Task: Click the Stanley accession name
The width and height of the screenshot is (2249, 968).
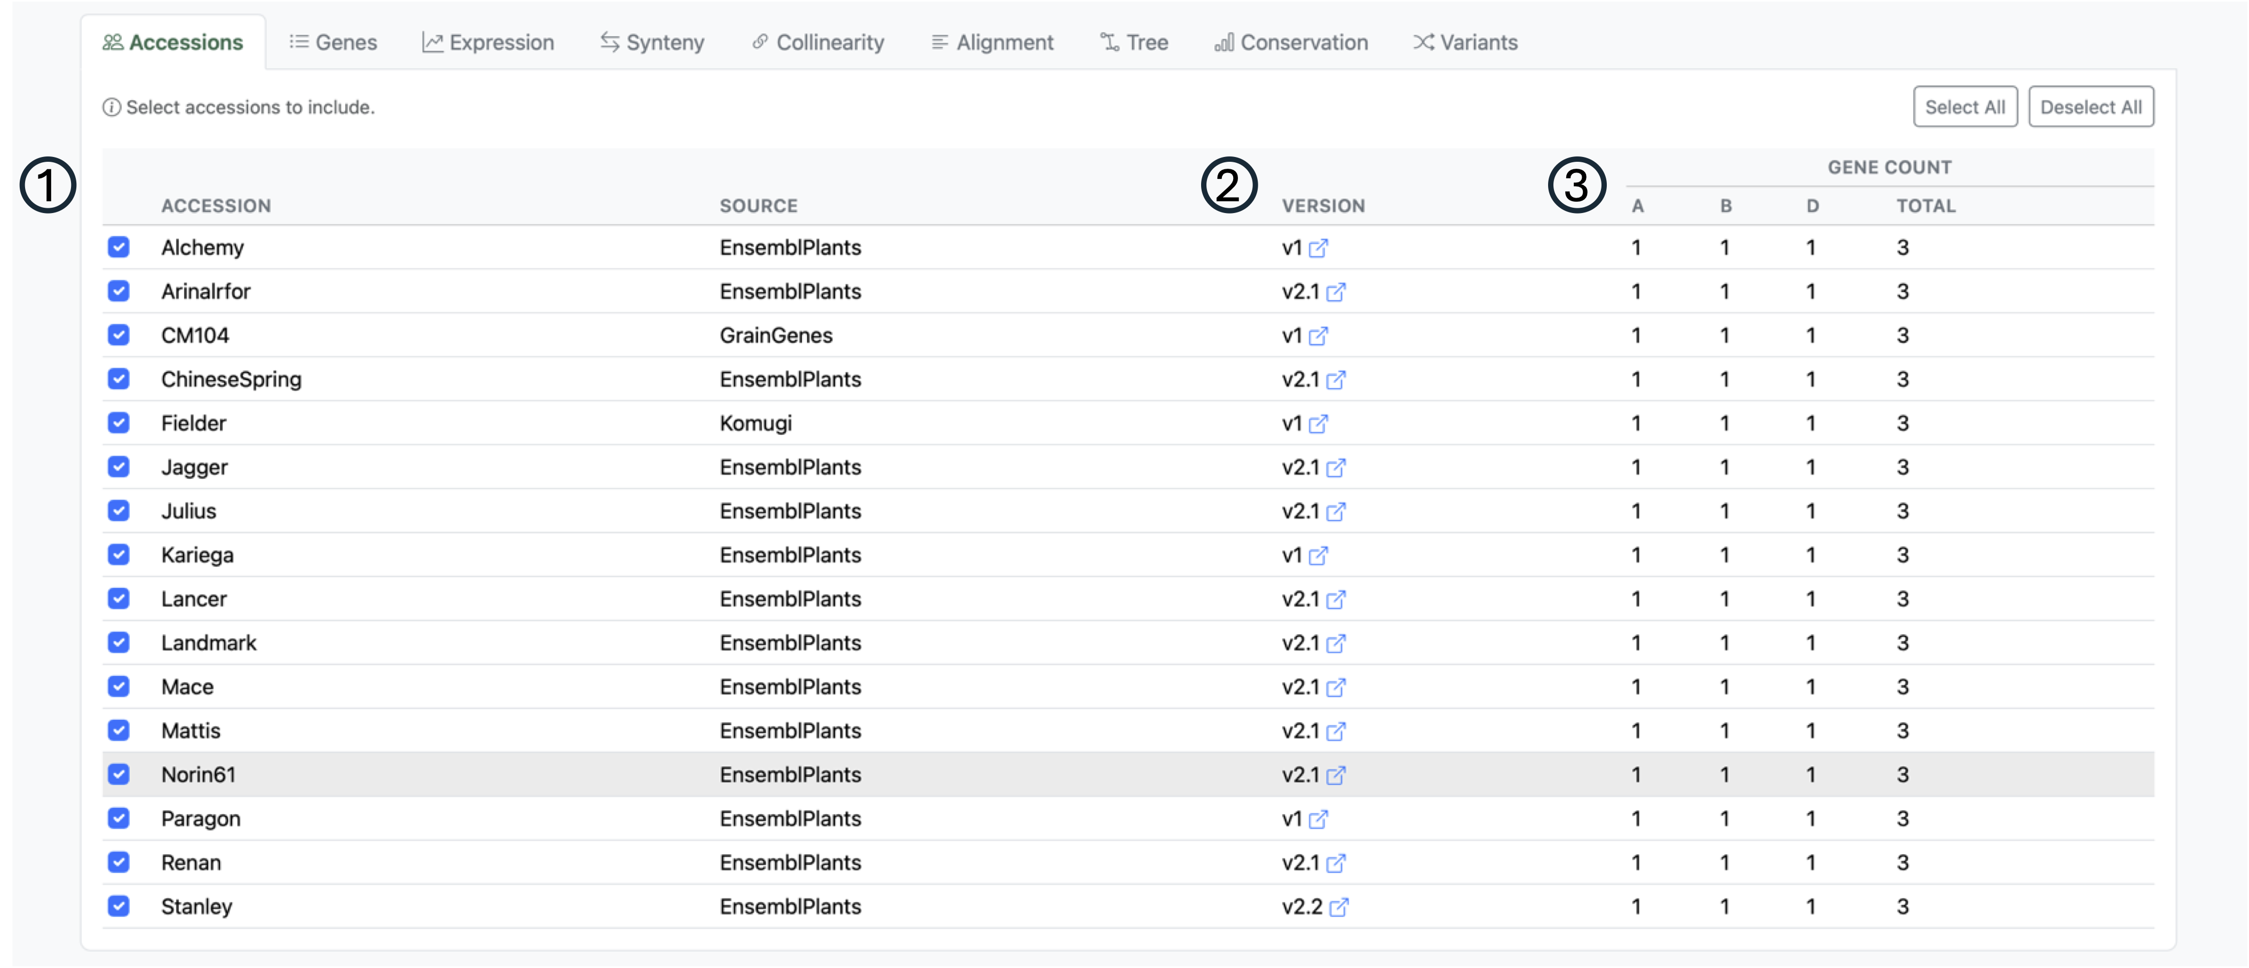Action: pyautogui.click(x=196, y=906)
